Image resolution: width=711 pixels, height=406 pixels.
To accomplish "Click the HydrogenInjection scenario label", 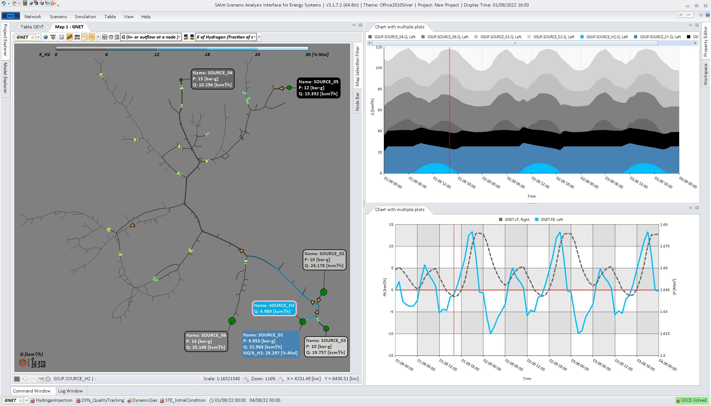I will pos(54,400).
